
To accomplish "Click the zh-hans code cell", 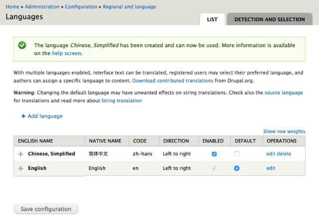I will [143, 154].
